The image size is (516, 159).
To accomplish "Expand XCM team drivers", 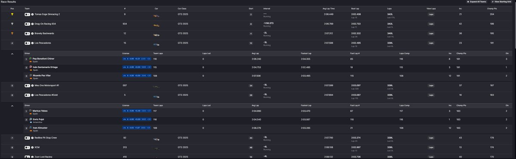I will click(33, 147).
